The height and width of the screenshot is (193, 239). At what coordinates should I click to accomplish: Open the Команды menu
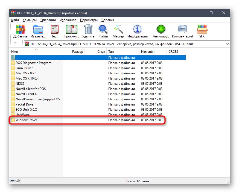tap(30, 20)
